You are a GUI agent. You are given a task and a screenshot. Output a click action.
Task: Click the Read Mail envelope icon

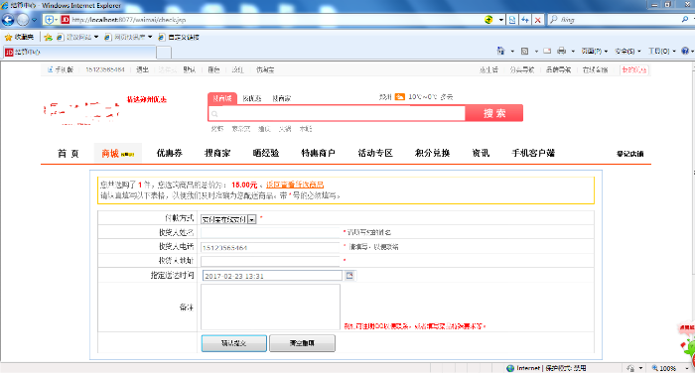547,51
